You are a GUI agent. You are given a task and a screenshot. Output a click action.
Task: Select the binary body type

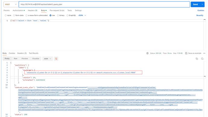[x=61, y=15]
